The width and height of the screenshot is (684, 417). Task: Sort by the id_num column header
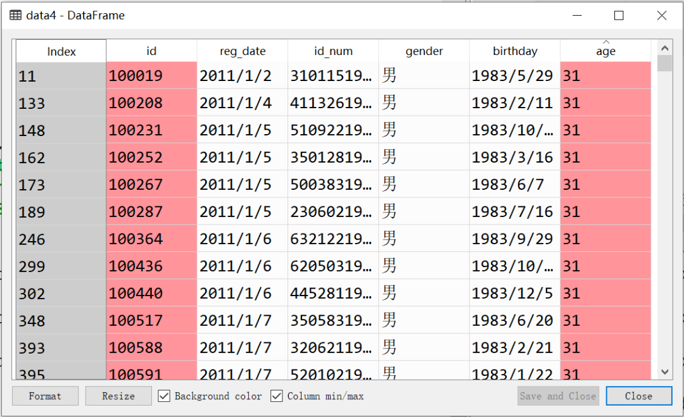[x=333, y=51]
